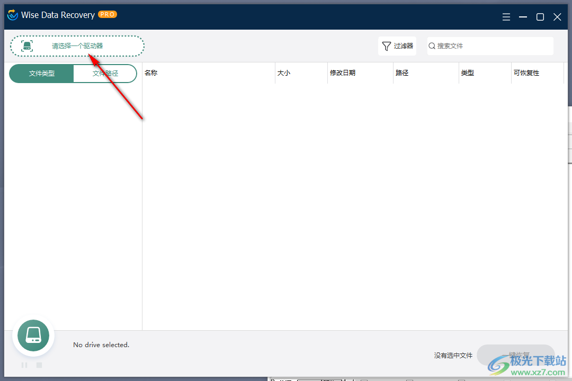Viewport: 572px width, 381px height.
Task: Click the No drive selected. status text
Action: [101, 345]
